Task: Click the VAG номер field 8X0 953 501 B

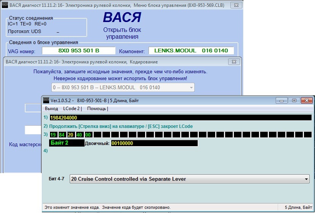Action: click(78, 50)
